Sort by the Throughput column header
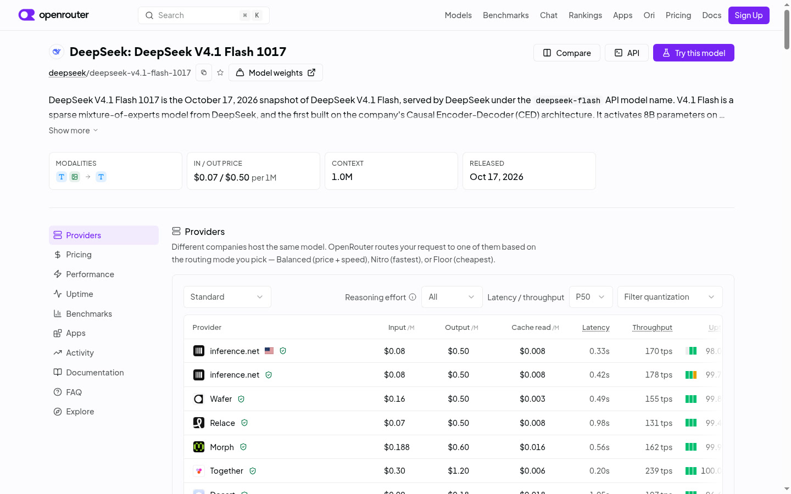Screen dimensions: 791x494 coord(652,327)
